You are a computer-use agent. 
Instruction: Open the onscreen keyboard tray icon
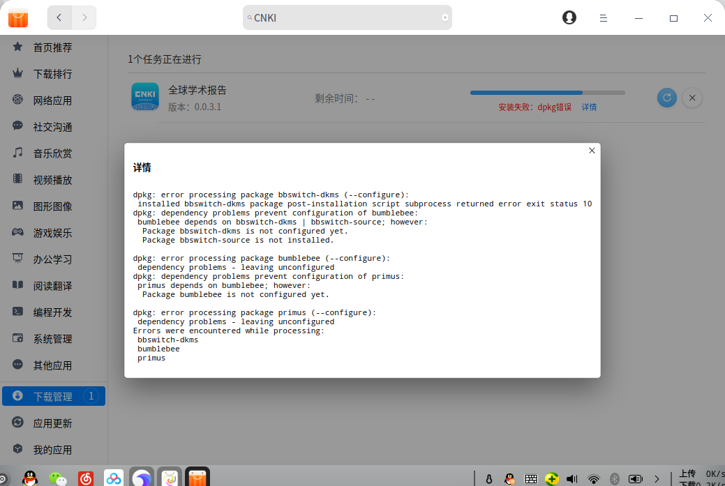(531, 479)
